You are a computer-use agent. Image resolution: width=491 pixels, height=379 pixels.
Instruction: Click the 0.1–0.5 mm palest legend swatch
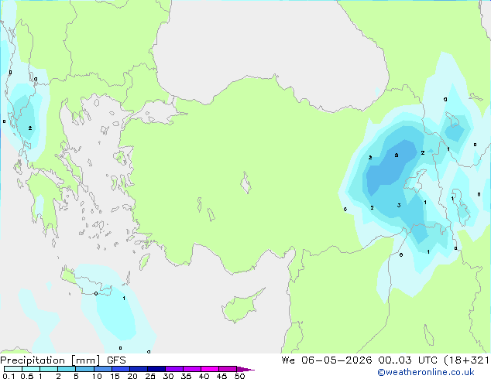tap(13, 369)
